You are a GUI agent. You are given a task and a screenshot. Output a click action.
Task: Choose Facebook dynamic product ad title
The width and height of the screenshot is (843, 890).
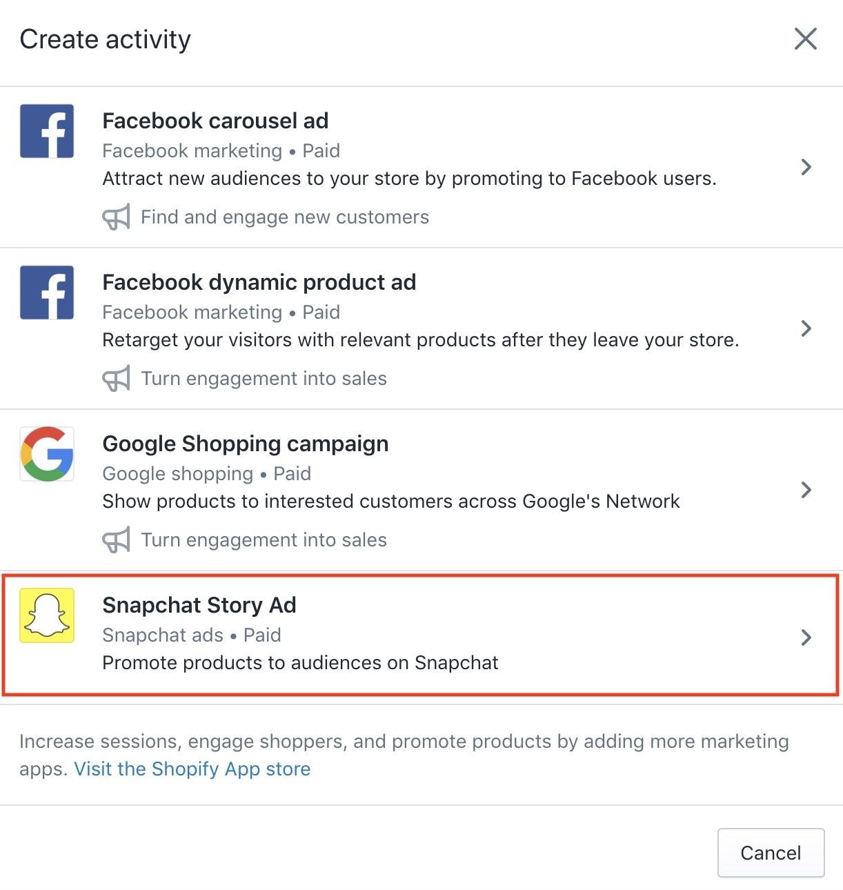coord(259,282)
